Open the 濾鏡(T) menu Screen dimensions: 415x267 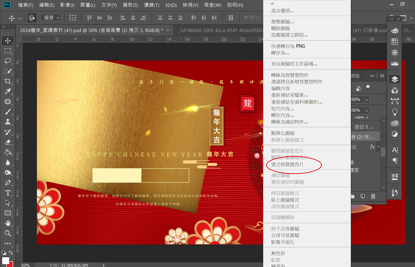tap(151, 5)
